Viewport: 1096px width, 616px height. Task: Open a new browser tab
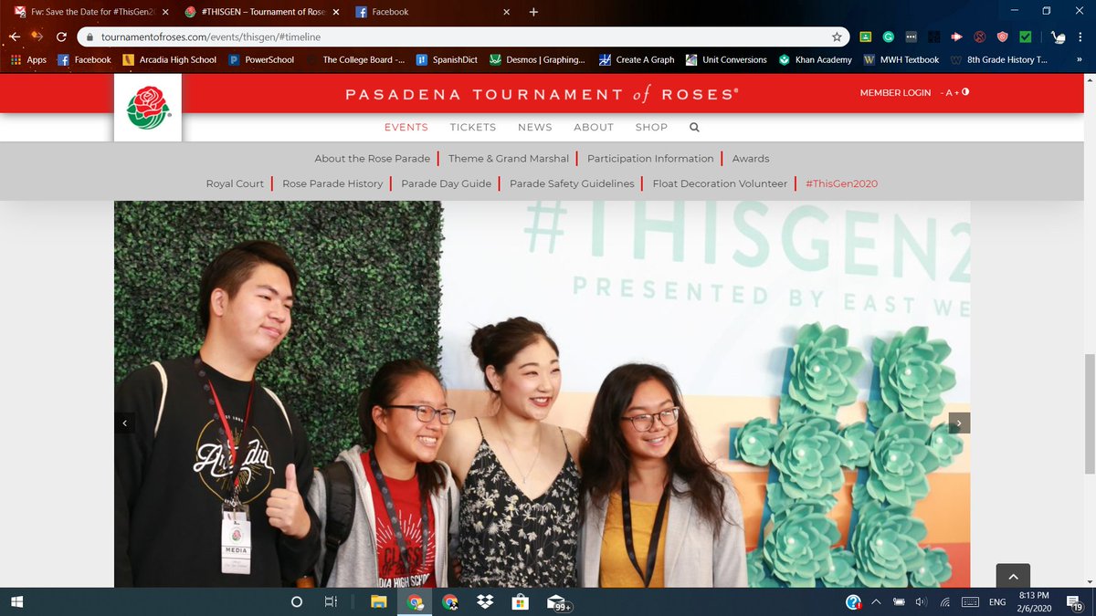(533, 12)
